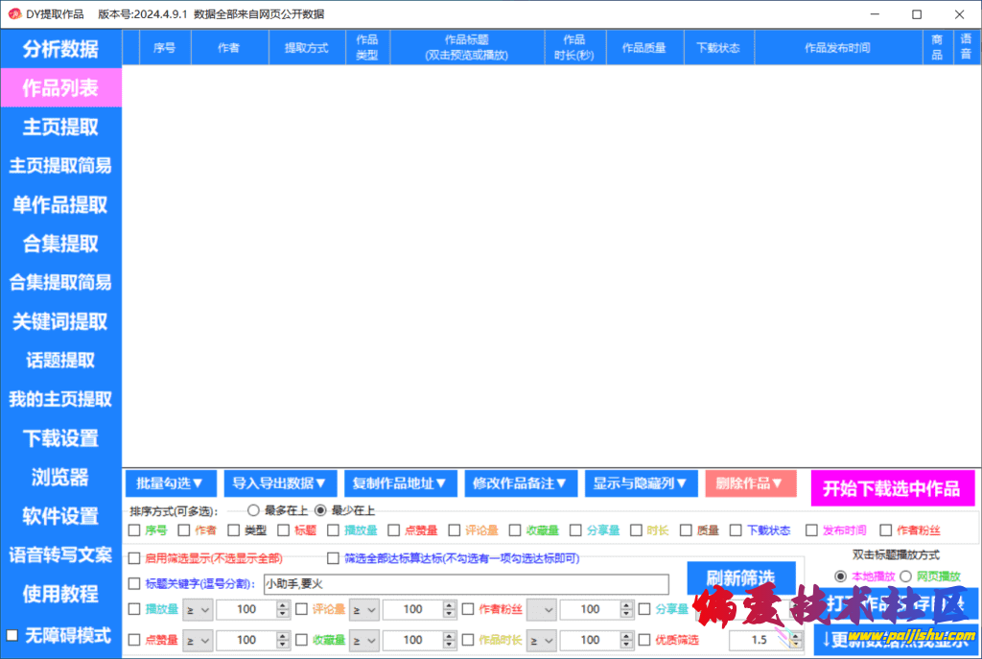Click the DY app icon in title bar
This screenshot has height=659, width=982.
(x=13, y=14)
